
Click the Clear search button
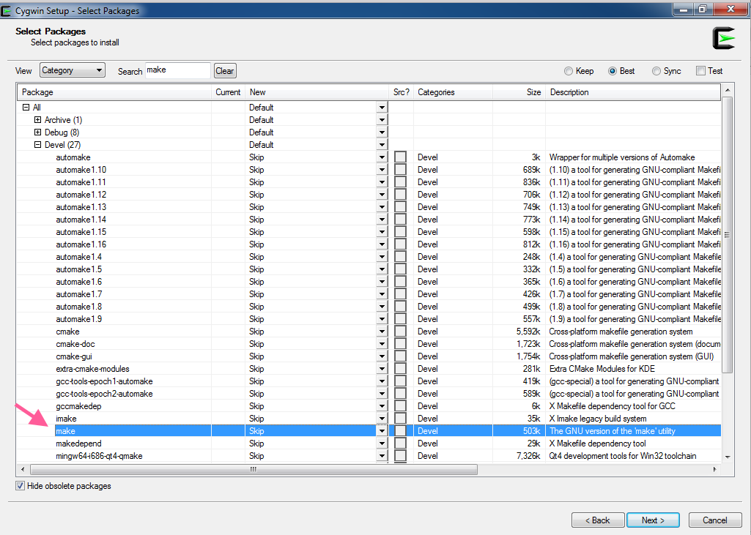pos(225,71)
